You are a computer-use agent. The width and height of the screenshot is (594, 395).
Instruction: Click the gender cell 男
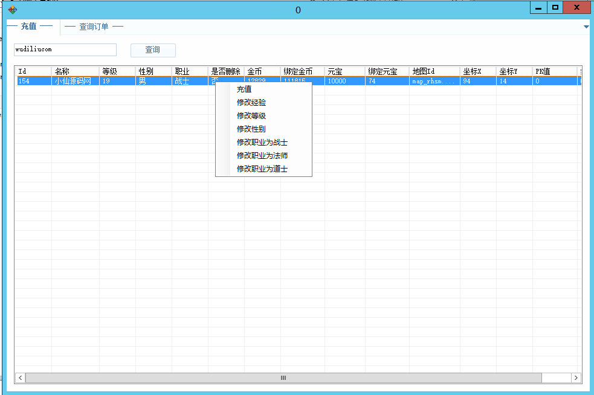click(x=154, y=81)
